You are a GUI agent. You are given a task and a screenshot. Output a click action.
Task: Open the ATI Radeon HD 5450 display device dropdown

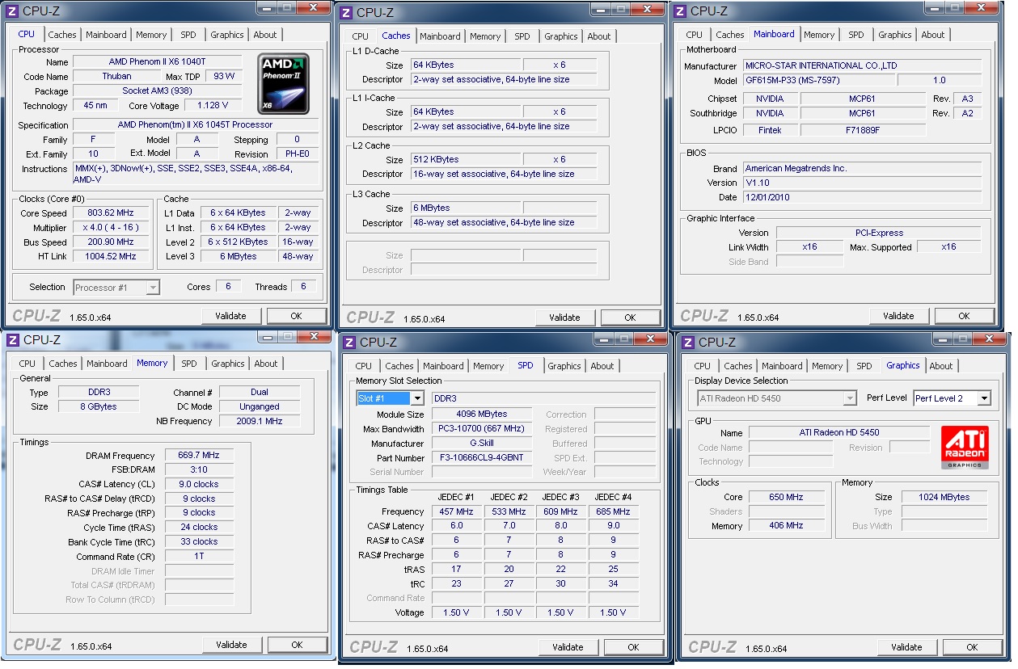[x=849, y=398]
